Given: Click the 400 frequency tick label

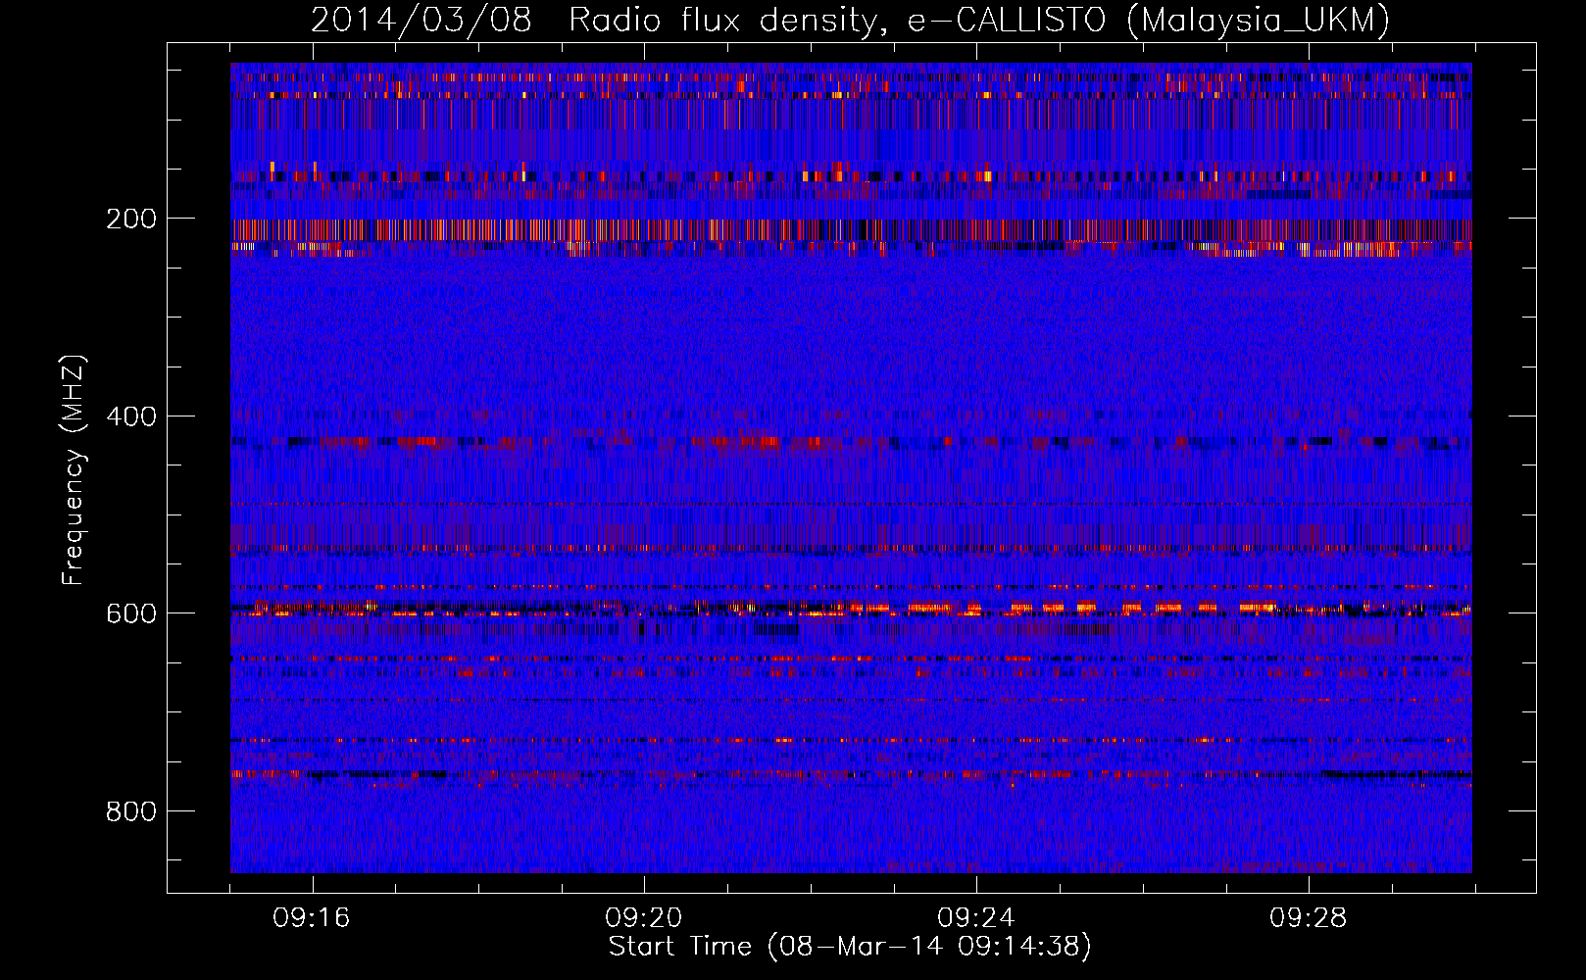Looking at the screenshot, I should pos(130,416).
